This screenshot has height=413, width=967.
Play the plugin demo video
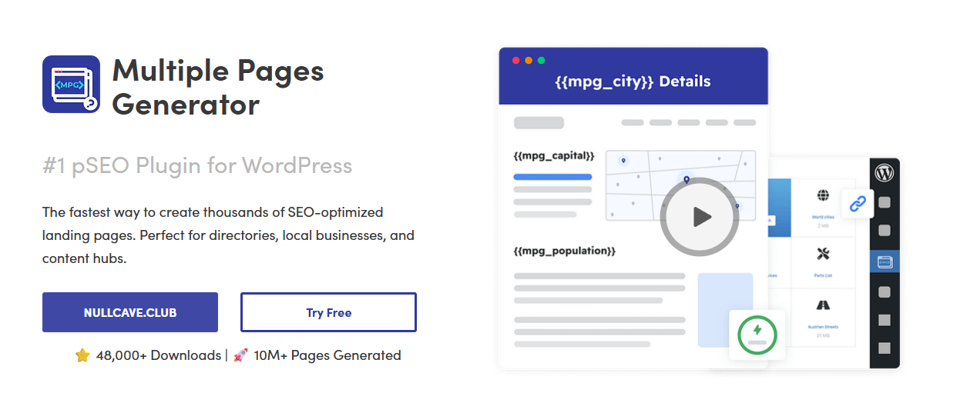[x=700, y=217]
